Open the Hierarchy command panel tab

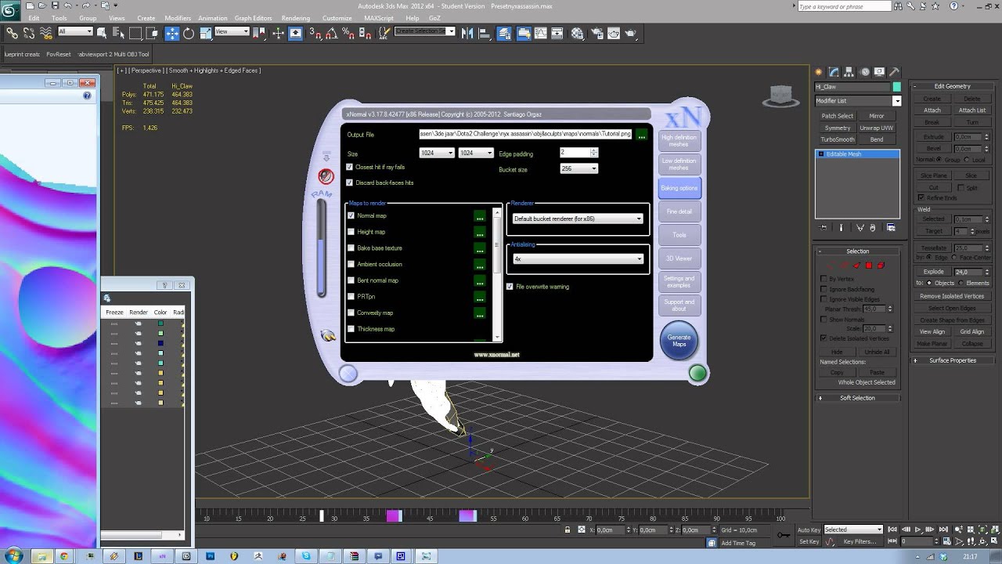(849, 72)
